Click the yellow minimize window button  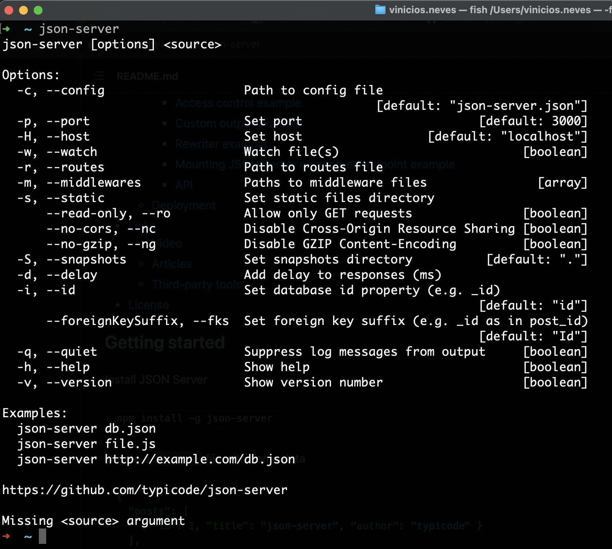[x=23, y=10]
